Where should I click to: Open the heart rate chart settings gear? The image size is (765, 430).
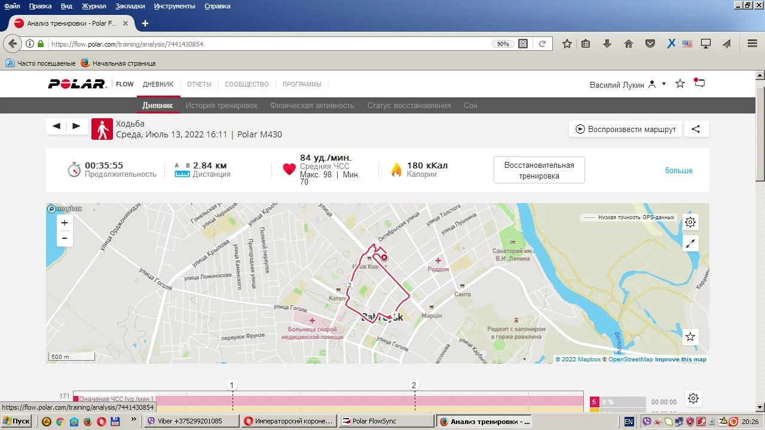(693, 398)
